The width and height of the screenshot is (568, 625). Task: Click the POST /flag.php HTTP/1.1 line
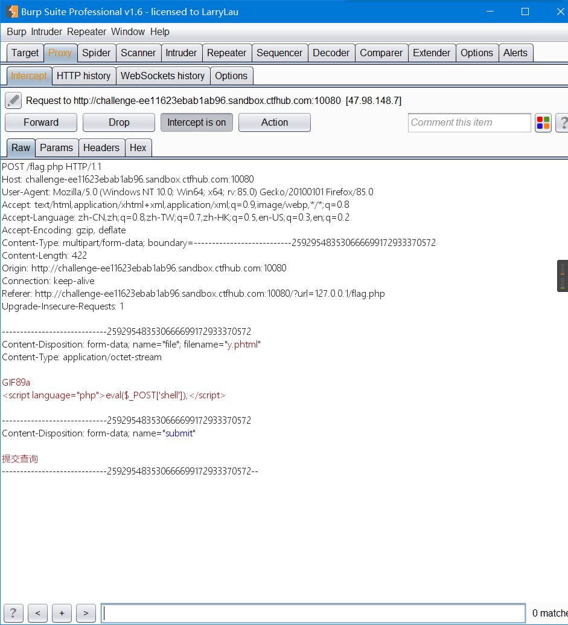pos(52,167)
